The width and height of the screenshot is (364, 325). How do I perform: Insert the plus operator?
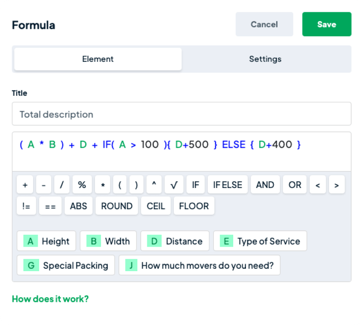(x=25, y=185)
